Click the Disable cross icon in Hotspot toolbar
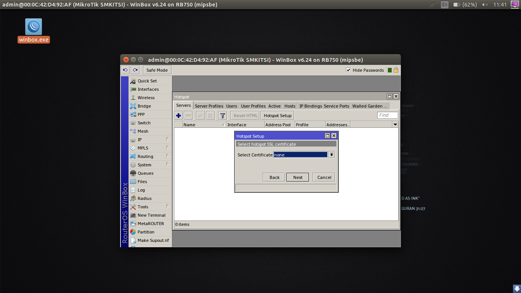 [210, 116]
